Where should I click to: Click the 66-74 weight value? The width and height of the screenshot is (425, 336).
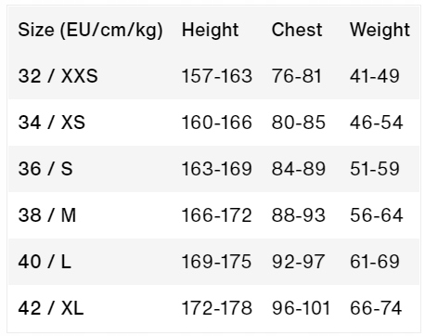coord(376,308)
